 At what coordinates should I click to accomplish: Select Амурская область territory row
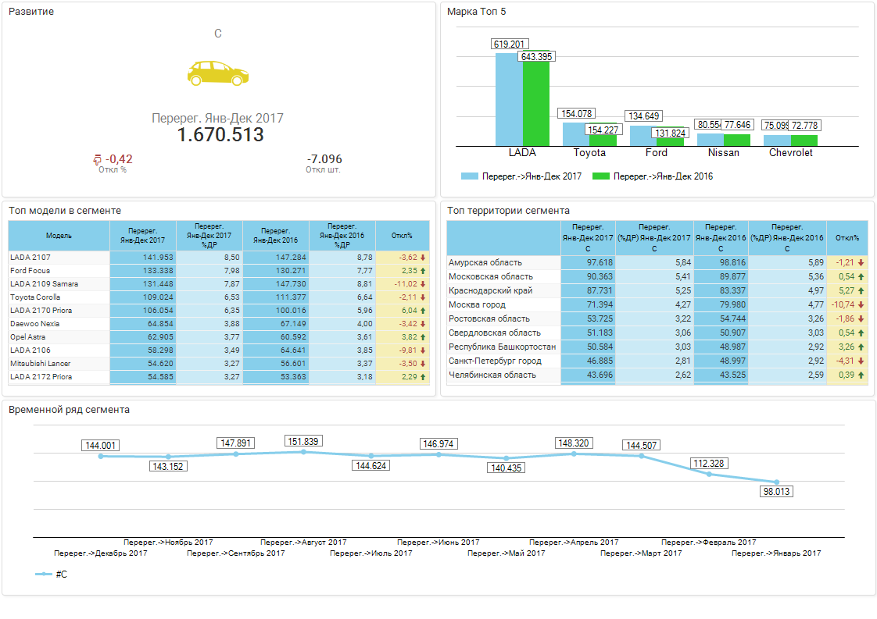click(657, 262)
